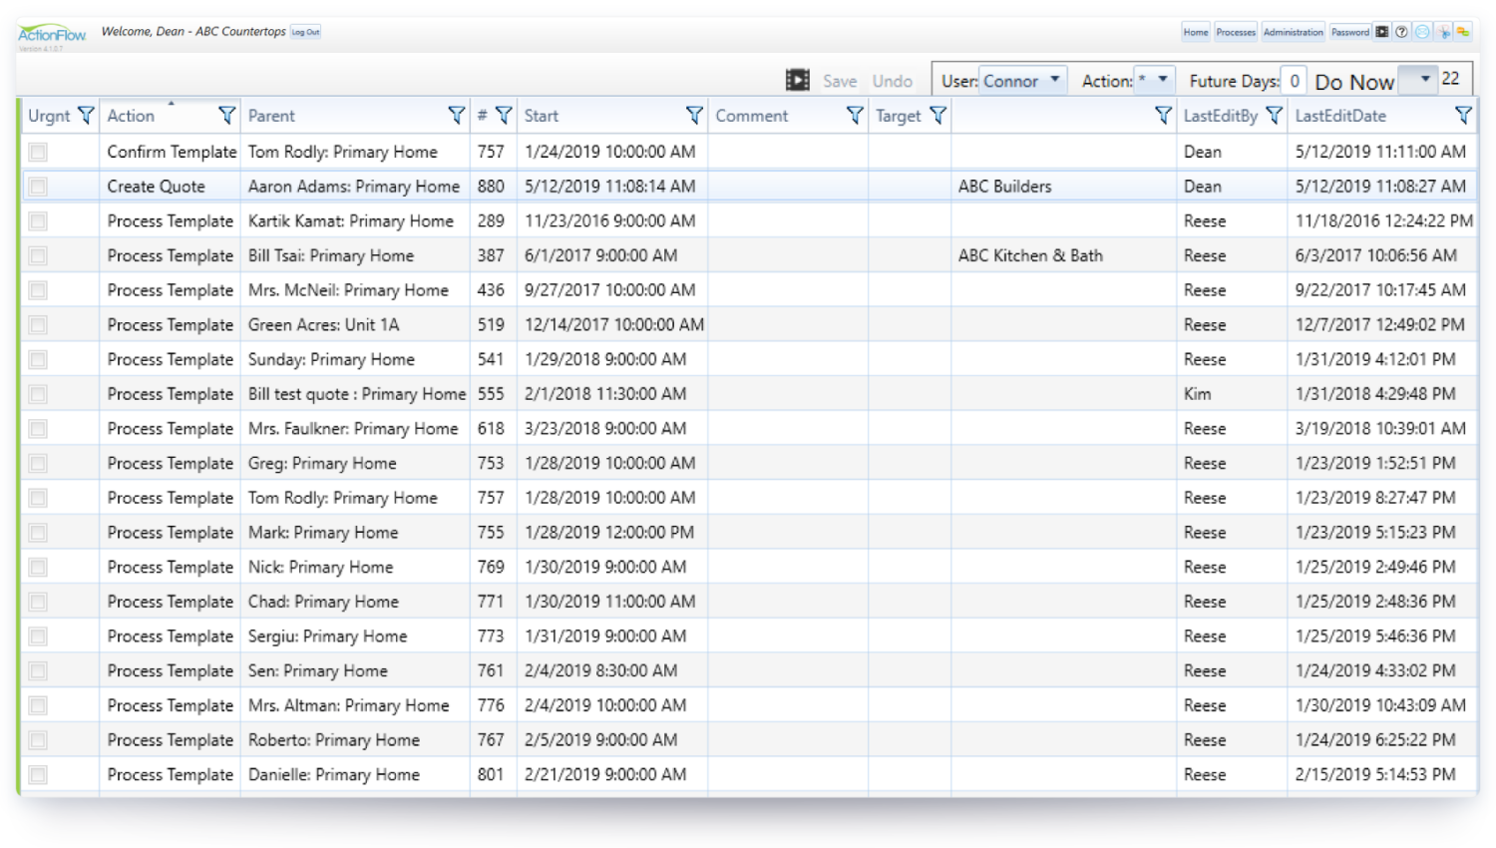Image resolution: width=1496 pixels, height=848 pixels.
Task: Click the help question mark icon
Action: [x=1401, y=32]
